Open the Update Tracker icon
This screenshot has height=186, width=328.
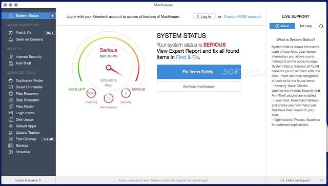coord(11,132)
